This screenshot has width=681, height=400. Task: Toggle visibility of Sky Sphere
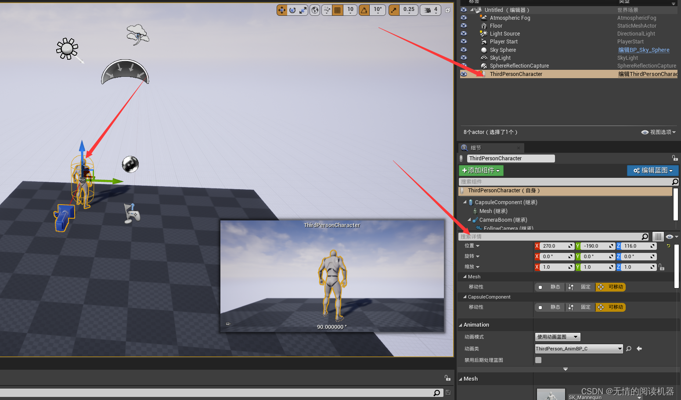[464, 50]
